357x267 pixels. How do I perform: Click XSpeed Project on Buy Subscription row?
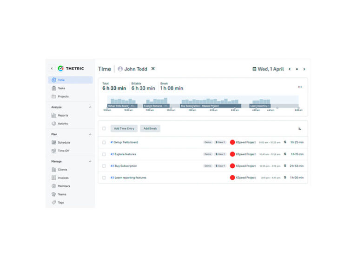coord(245,166)
